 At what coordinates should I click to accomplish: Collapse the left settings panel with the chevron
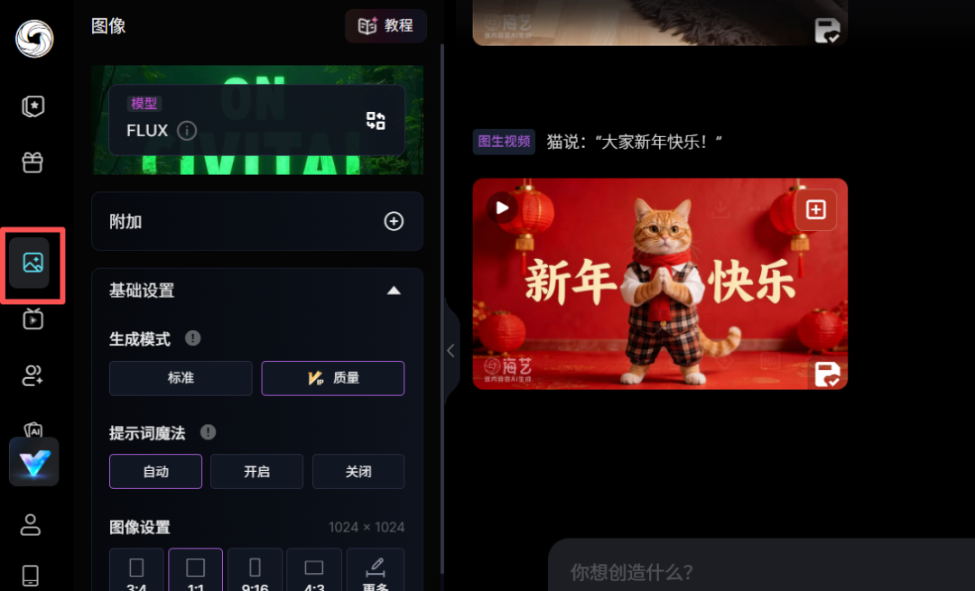coord(450,350)
